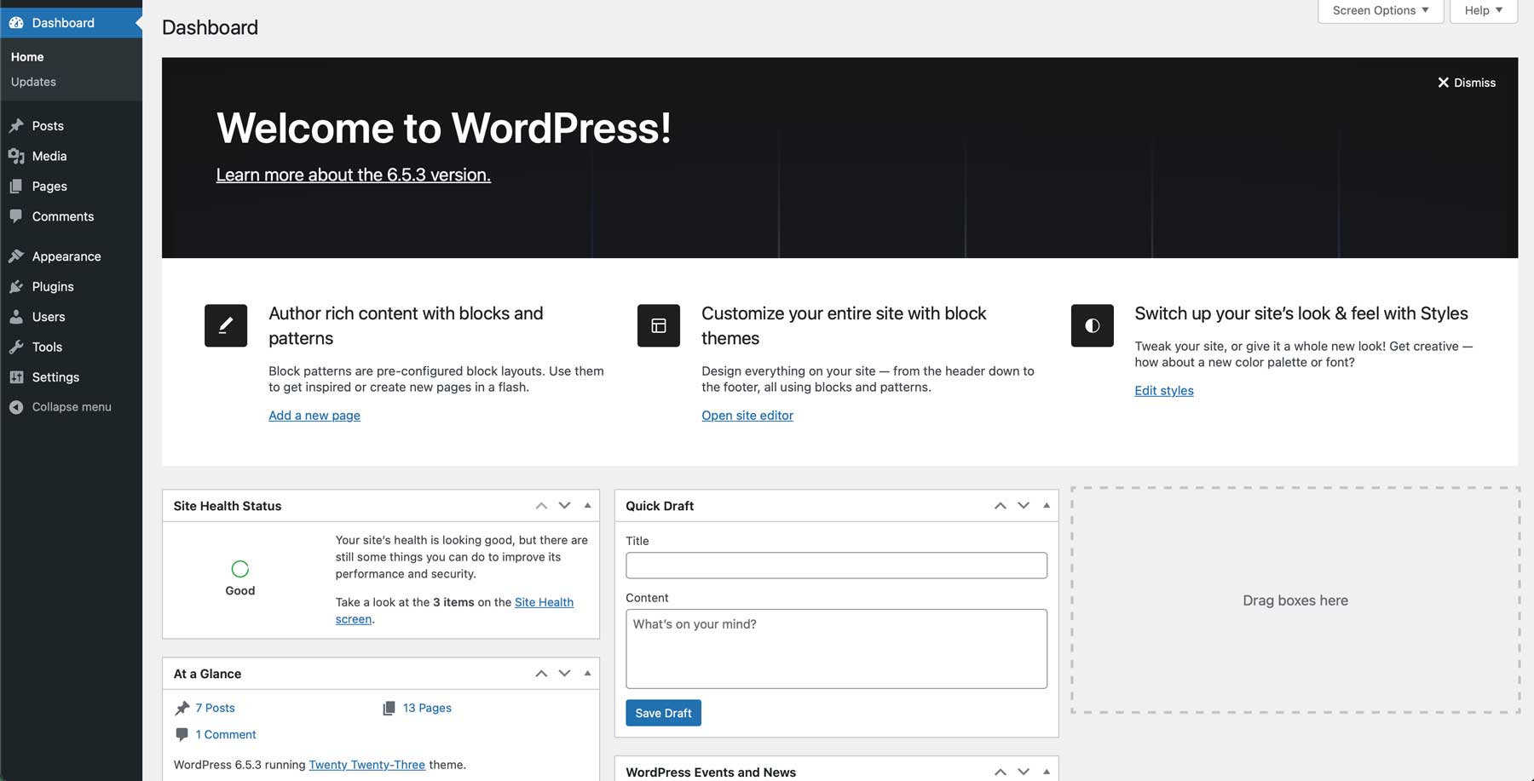Viewport: 1534px width, 781px height.
Task: Select the Tools wrench icon
Action: coord(18,347)
